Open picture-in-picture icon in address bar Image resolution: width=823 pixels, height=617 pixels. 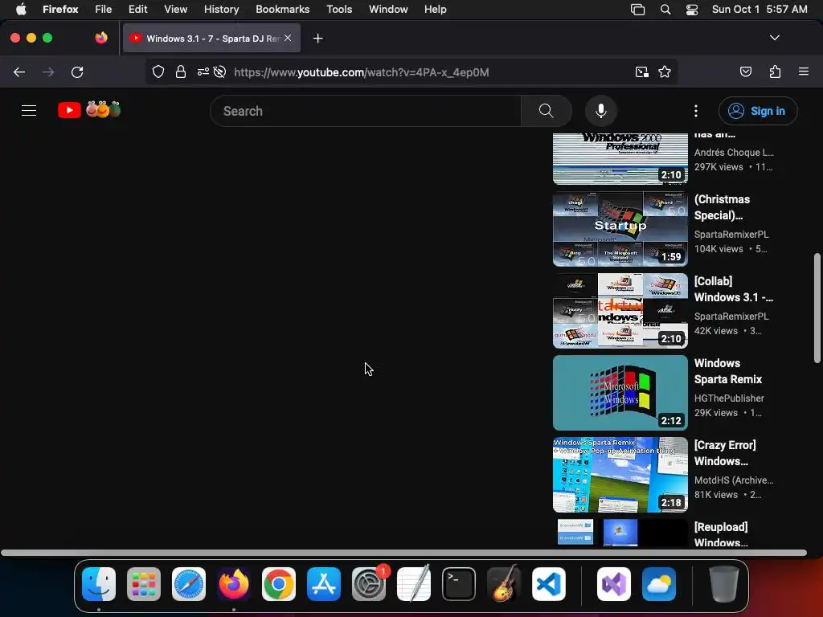click(641, 72)
